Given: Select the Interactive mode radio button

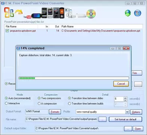Looking at the screenshot, I should coord(6,103).
